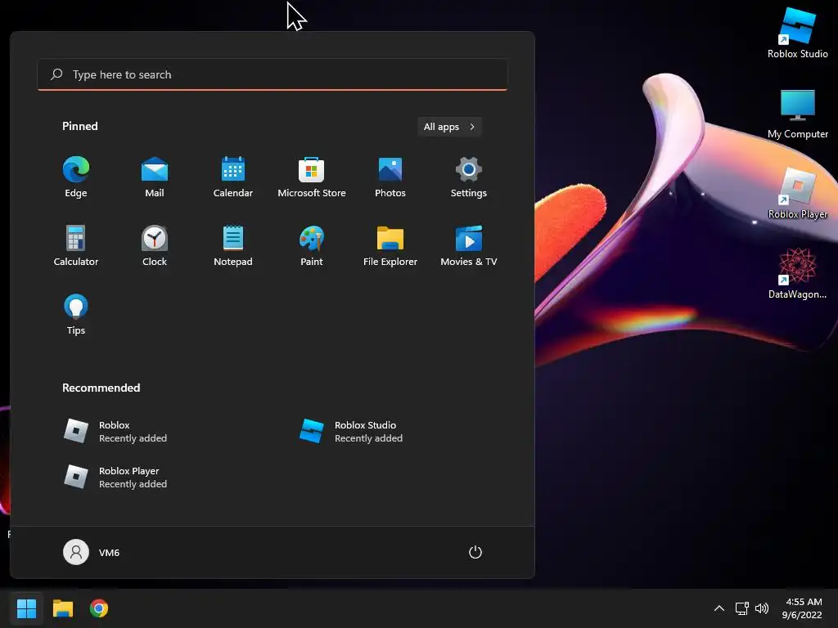Open File Explorer from pinned apps
Screen dimensions: 838x628
[390, 245]
